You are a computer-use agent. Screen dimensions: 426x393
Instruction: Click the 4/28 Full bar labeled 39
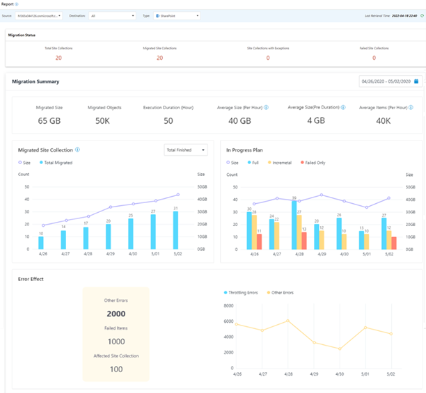tap(294, 225)
